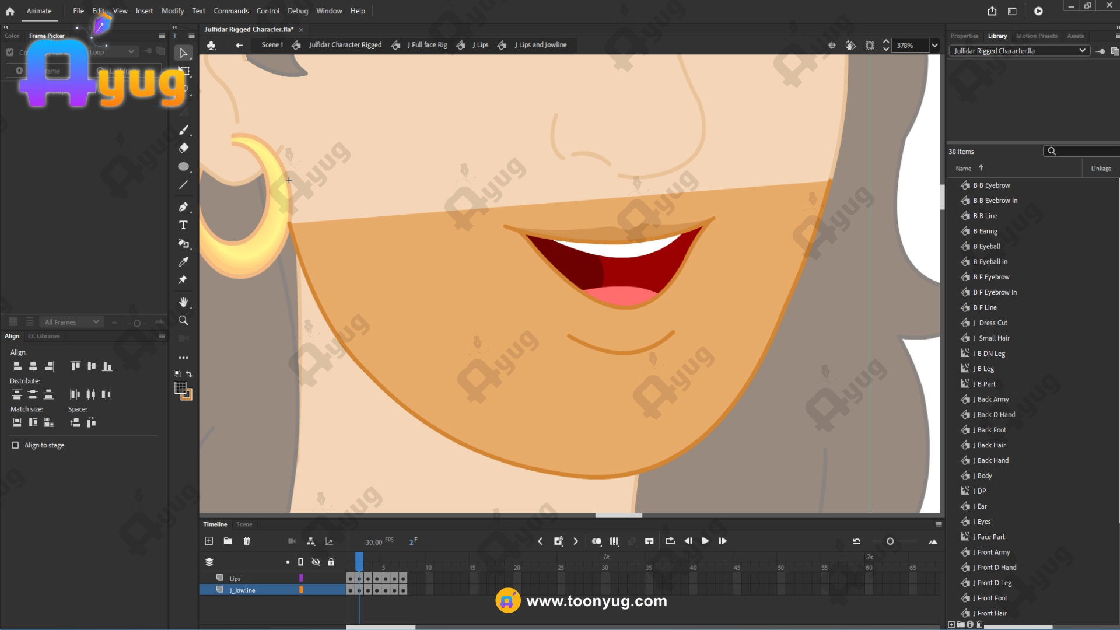
Task: Select J Front Hair in library
Action: point(992,613)
